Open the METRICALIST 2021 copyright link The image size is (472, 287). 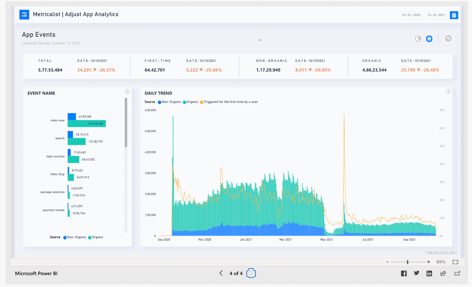[441, 252]
